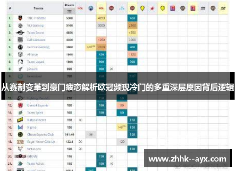Click the Chaos Esports Club logo
This screenshot has width=236, height=171.
click(20, 135)
